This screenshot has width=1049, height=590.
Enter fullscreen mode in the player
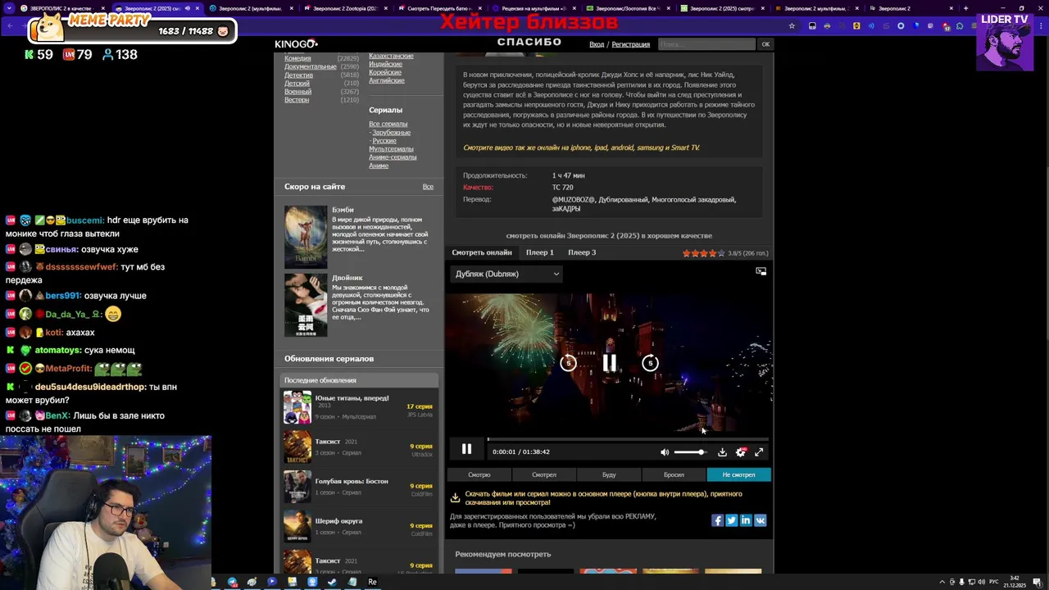pos(759,452)
